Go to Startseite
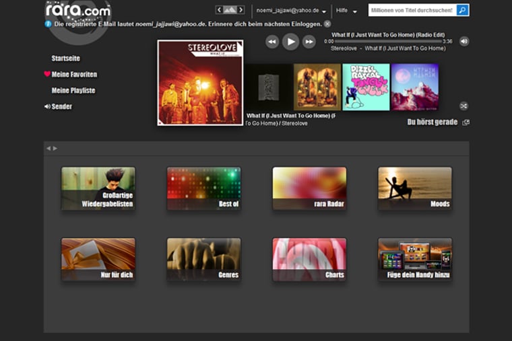Screen dimensions: 512x341 (65, 59)
